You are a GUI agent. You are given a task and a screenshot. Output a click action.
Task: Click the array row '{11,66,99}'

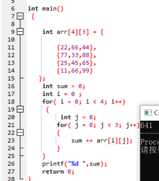pyautogui.click(x=75, y=71)
